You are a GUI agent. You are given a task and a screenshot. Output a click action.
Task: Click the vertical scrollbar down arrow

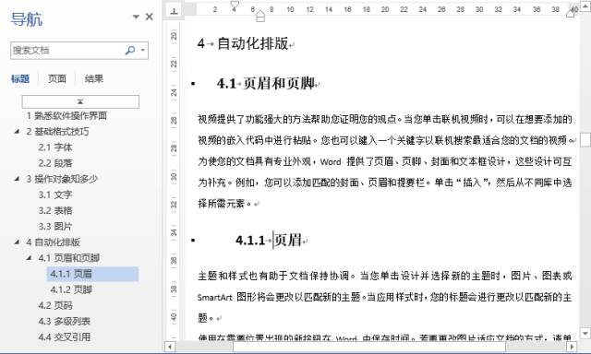pos(585,334)
